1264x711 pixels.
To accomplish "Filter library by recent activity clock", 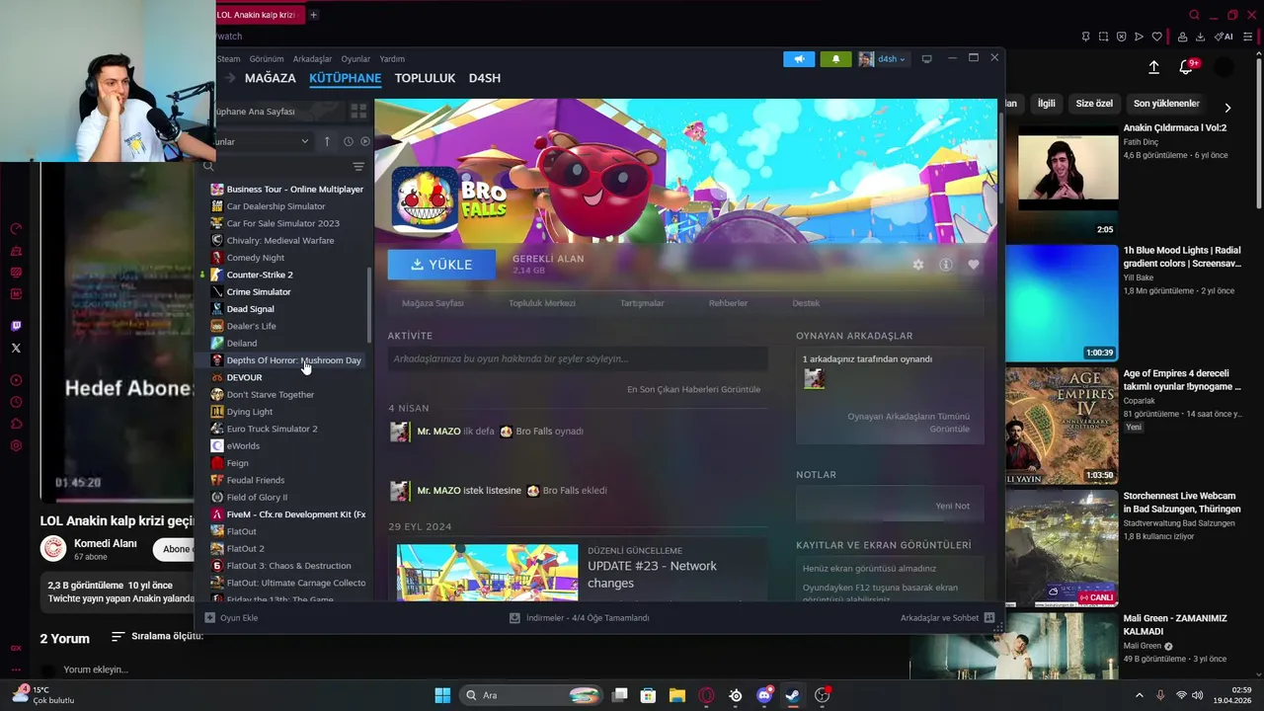I will 349,141.
